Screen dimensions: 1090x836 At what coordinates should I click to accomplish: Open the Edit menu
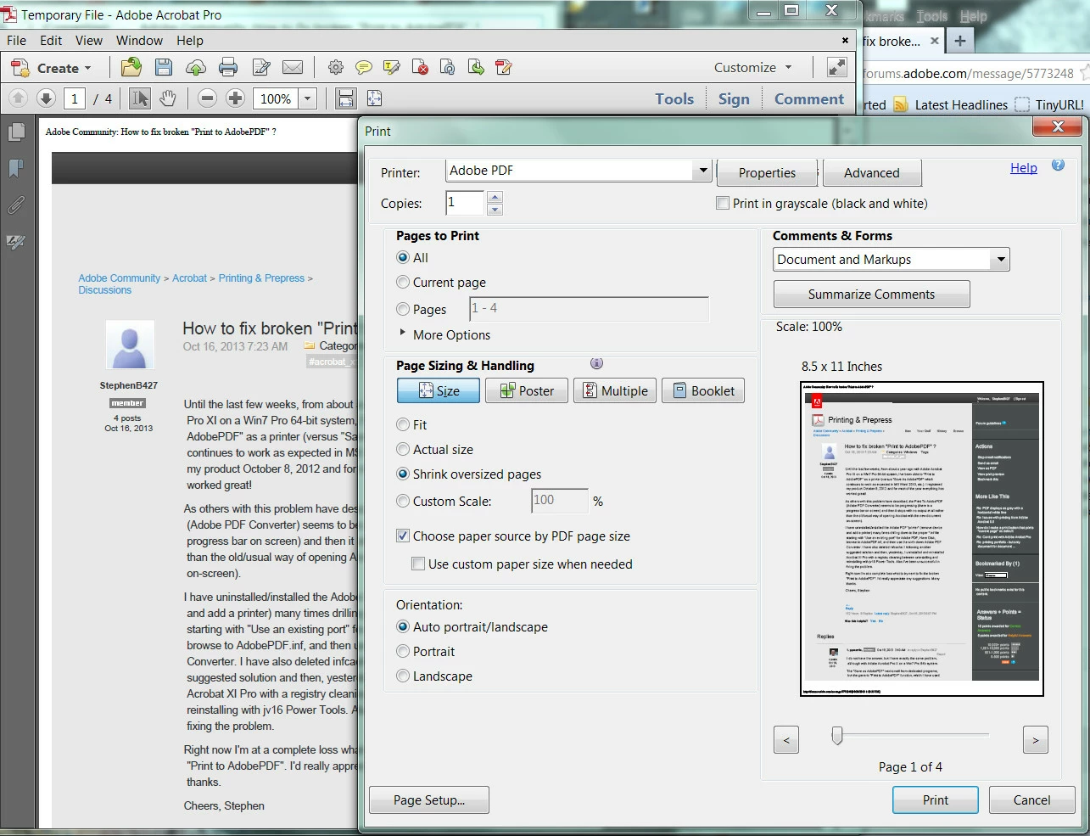coord(51,40)
